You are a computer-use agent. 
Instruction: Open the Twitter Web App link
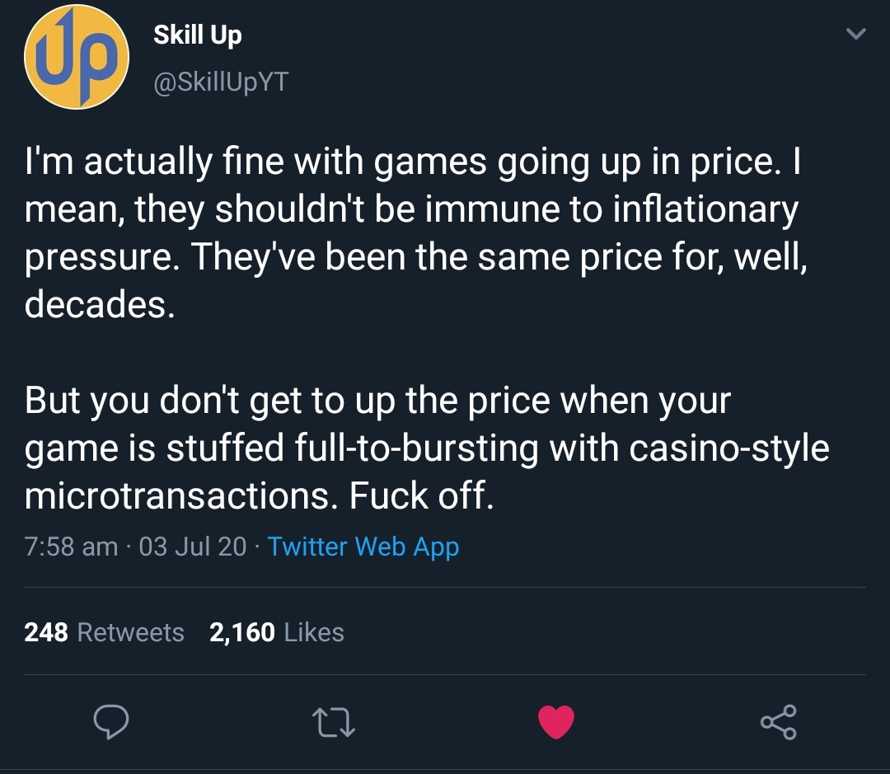point(363,546)
